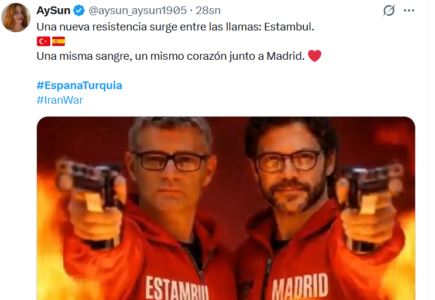Click the text line mentioning Estambul
Viewport: 435px width, 300px height.
tap(175, 27)
